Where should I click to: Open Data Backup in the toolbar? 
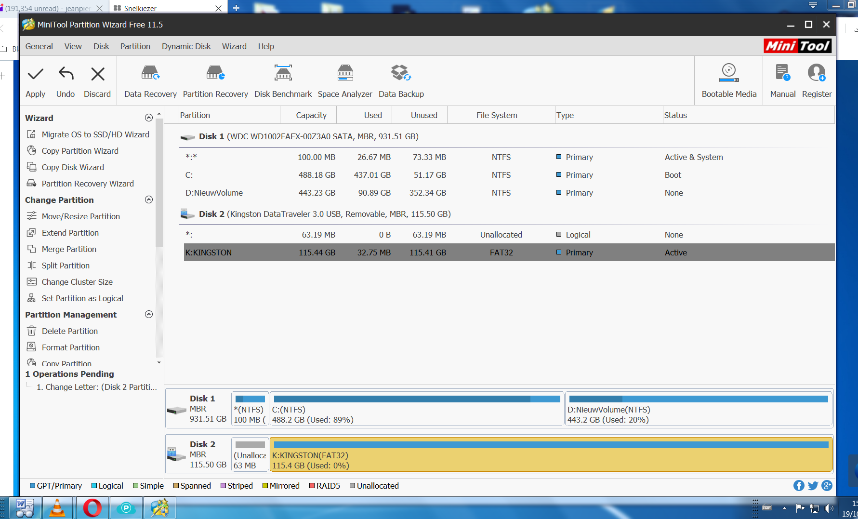(401, 74)
